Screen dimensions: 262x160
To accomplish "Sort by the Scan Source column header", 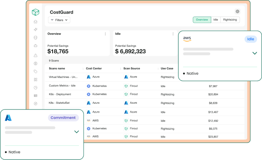I will tap(132, 68).
